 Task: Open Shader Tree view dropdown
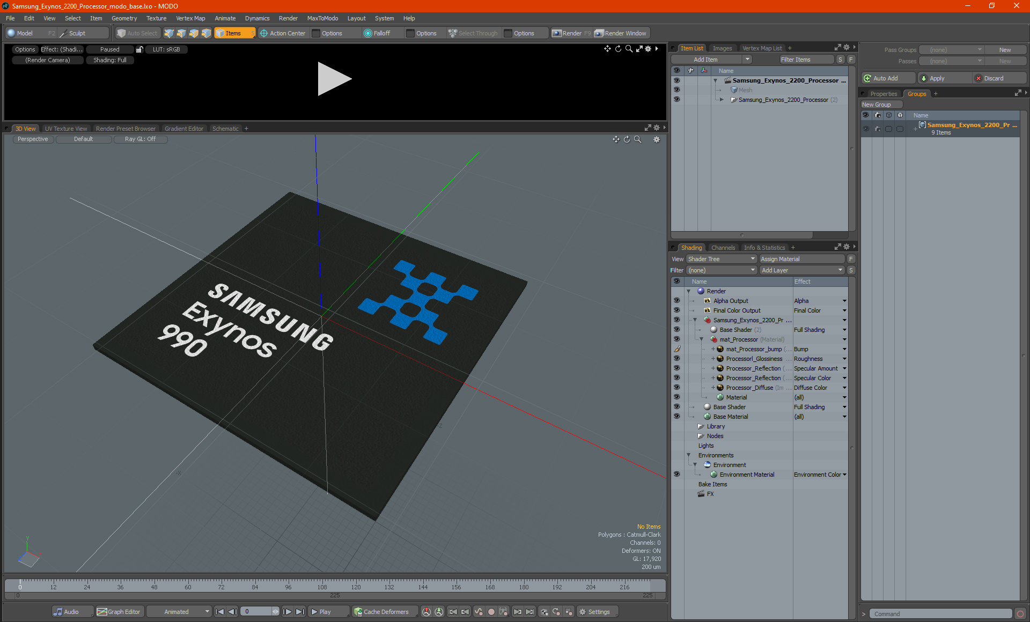722,259
